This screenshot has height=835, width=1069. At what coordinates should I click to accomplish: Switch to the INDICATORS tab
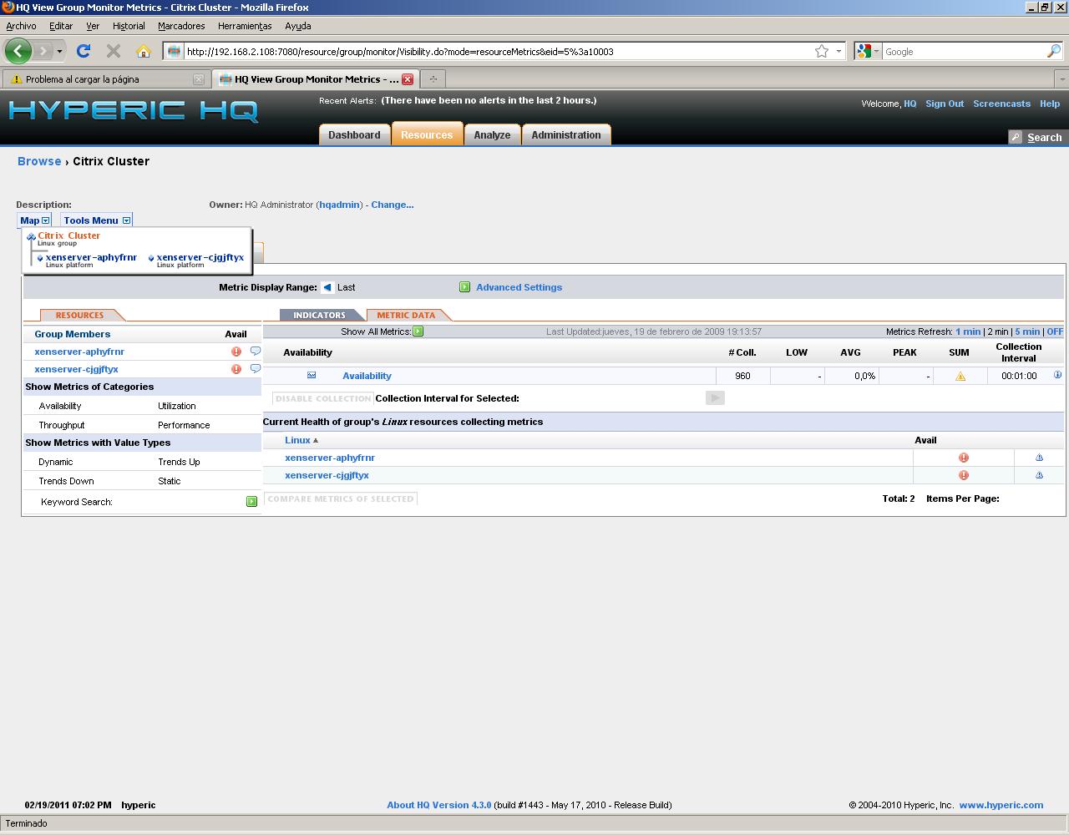319,315
